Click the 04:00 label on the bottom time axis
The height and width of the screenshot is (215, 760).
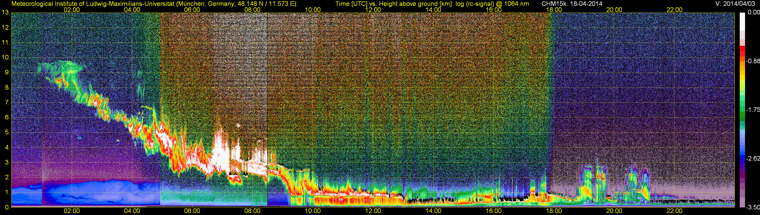pyautogui.click(x=132, y=211)
